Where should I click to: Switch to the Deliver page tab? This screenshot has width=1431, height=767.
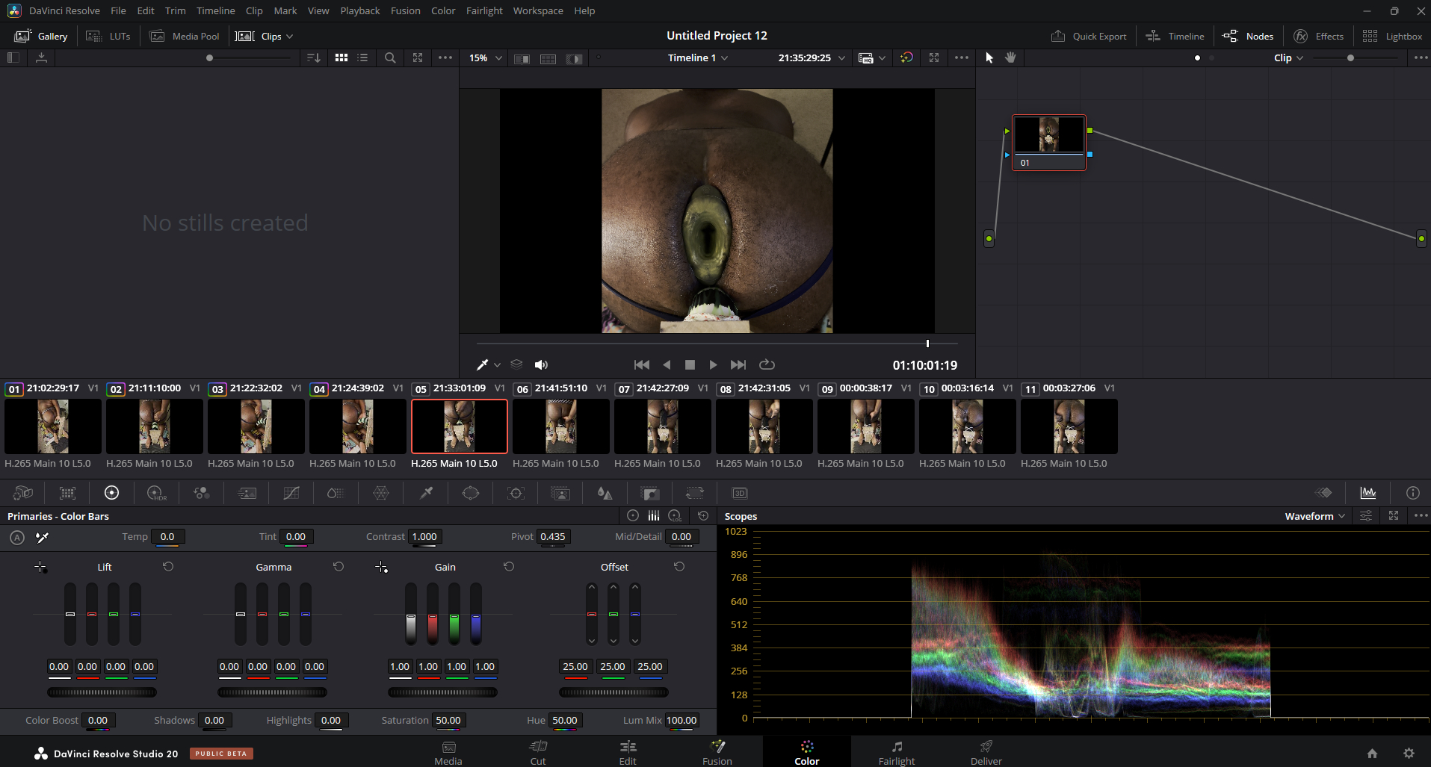[x=986, y=752]
